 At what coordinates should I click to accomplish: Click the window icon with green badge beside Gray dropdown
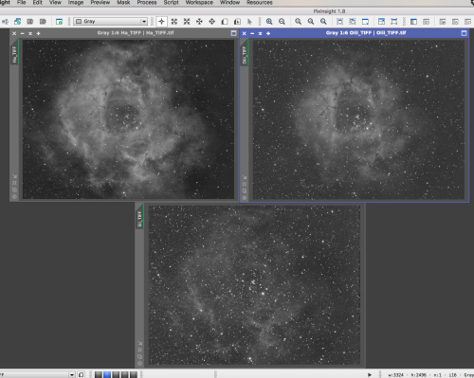(59, 22)
